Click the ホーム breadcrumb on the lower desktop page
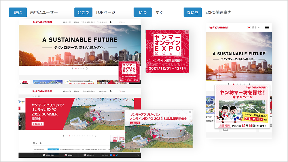Viewport: 288px width, 162px height. coord(34,96)
